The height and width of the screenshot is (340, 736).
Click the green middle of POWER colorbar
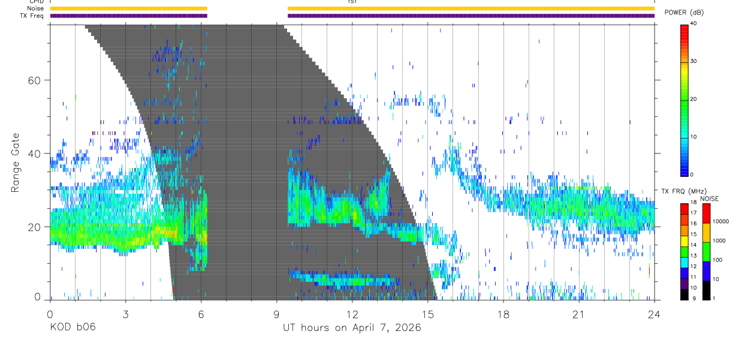click(x=684, y=100)
